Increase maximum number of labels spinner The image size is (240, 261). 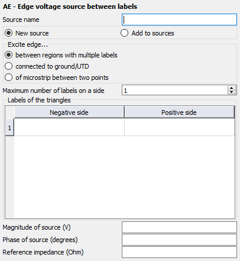pyautogui.click(x=232, y=88)
